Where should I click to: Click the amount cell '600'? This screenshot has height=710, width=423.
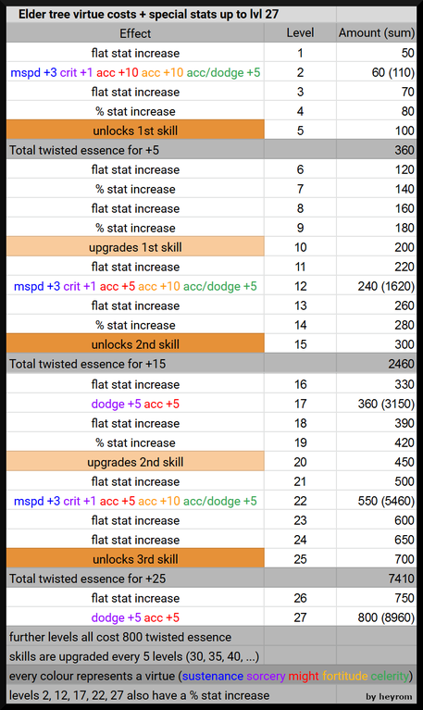pyautogui.click(x=377, y=521)
